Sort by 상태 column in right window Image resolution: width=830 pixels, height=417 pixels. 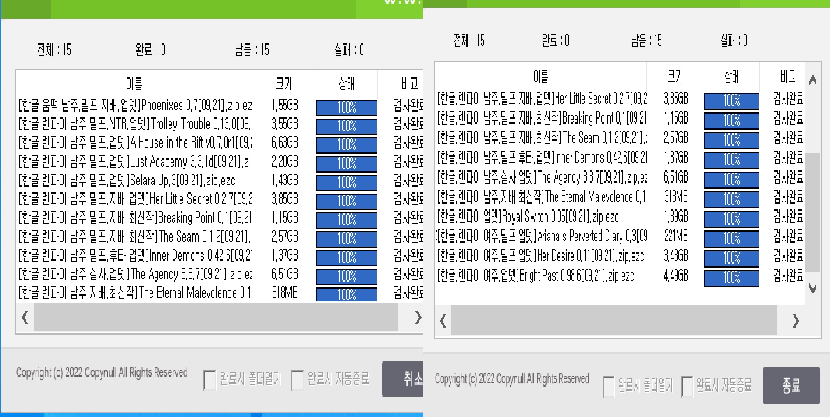(731, 76)
